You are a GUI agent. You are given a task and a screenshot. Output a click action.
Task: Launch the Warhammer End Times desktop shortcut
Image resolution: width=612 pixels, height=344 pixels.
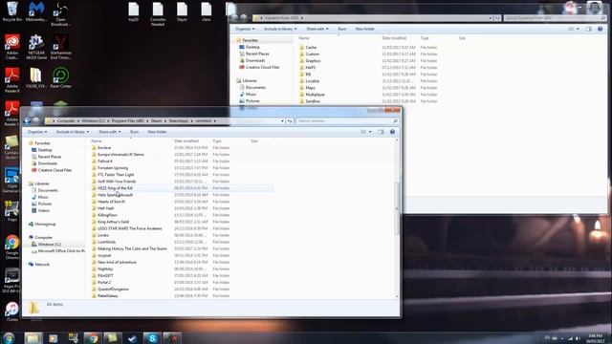60,47
